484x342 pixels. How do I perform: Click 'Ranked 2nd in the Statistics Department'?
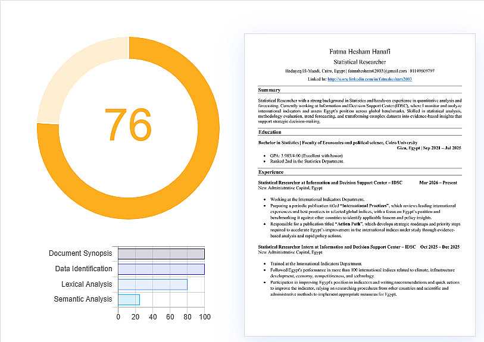[307, 161]
